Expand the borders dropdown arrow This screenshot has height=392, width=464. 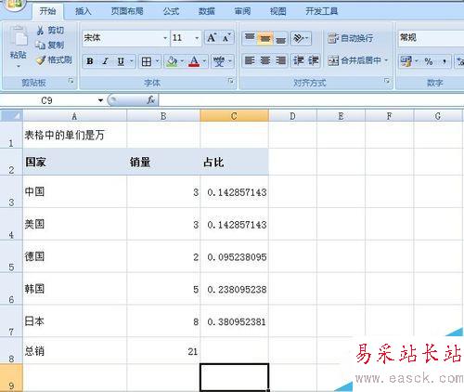click(157, 61)
